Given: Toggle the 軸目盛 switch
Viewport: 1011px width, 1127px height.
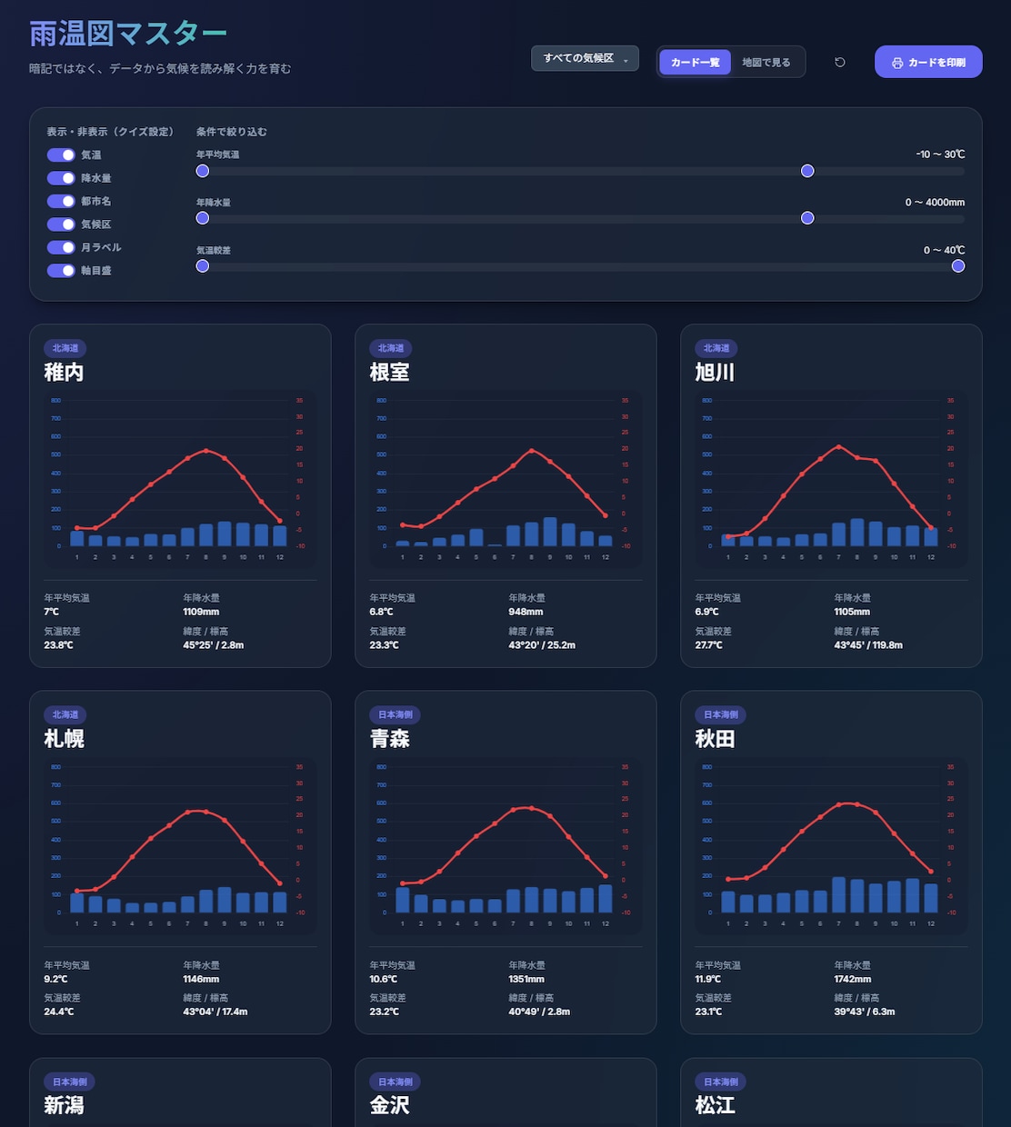Looking at the screenshot, I should tap(61, 270).
